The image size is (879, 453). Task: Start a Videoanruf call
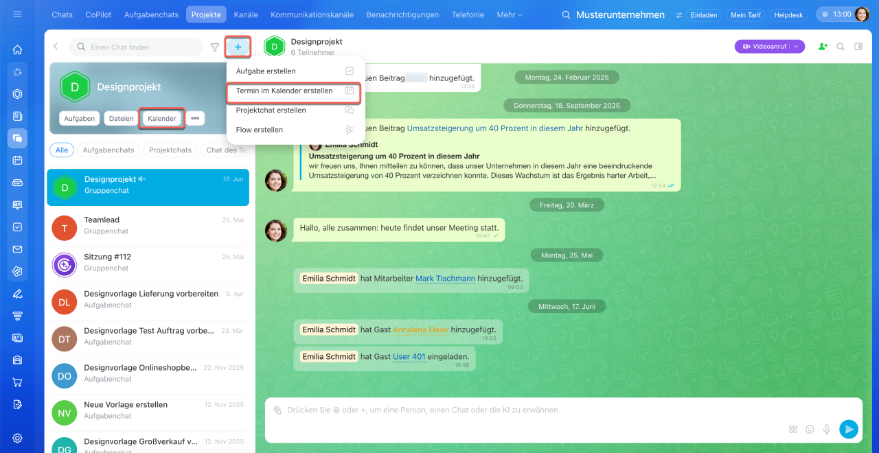click(762, 47)
